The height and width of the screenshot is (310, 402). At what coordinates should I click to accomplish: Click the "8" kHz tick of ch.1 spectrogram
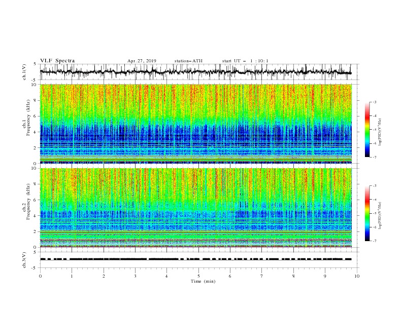pyautogui.click(x=36, y=100)
